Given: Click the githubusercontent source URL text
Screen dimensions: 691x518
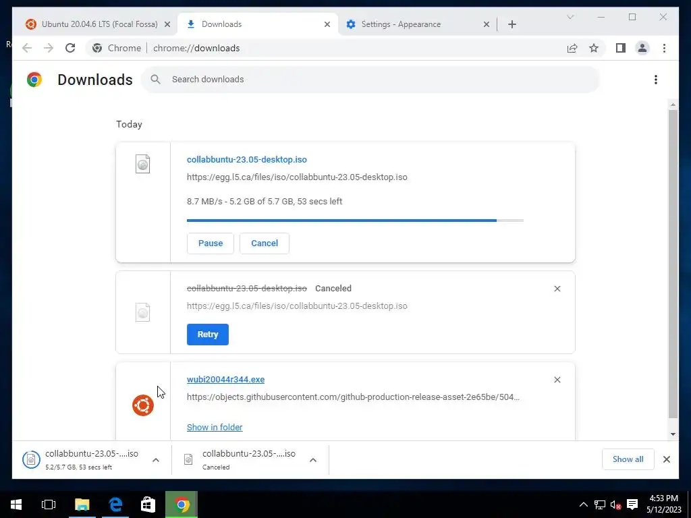Looking at the screenshot, I should [353, 397].
